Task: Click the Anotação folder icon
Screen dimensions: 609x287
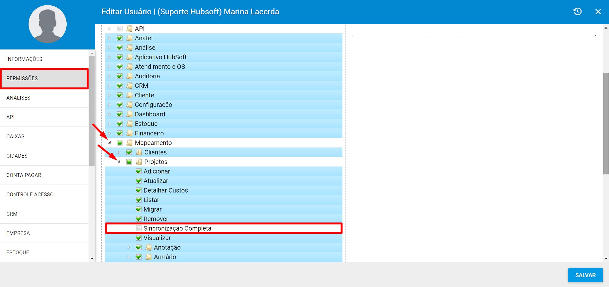Action: point(149,247)
